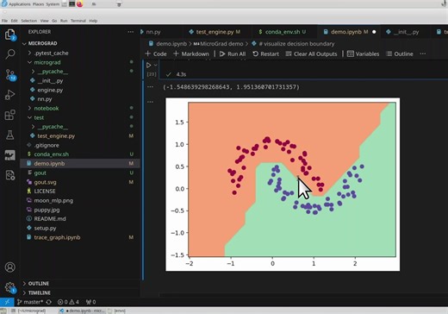Open output actions ellipsis beside the plot
Screen dimensions: 448x314
coord(150,102)
